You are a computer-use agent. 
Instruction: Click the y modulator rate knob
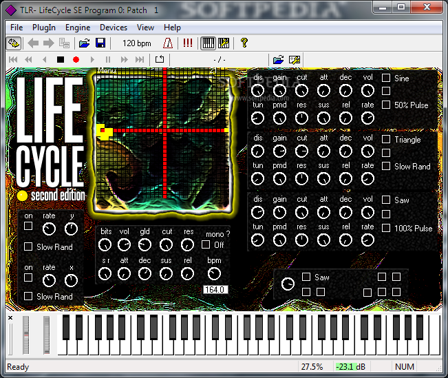pos(49,229)
